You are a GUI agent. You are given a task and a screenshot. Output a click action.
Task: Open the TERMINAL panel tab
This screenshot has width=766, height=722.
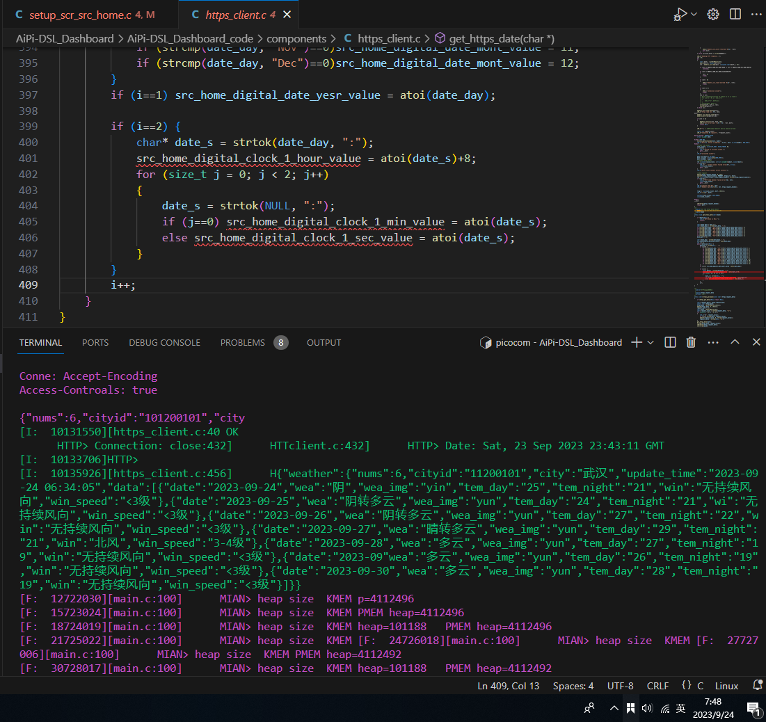click(40, 342)
